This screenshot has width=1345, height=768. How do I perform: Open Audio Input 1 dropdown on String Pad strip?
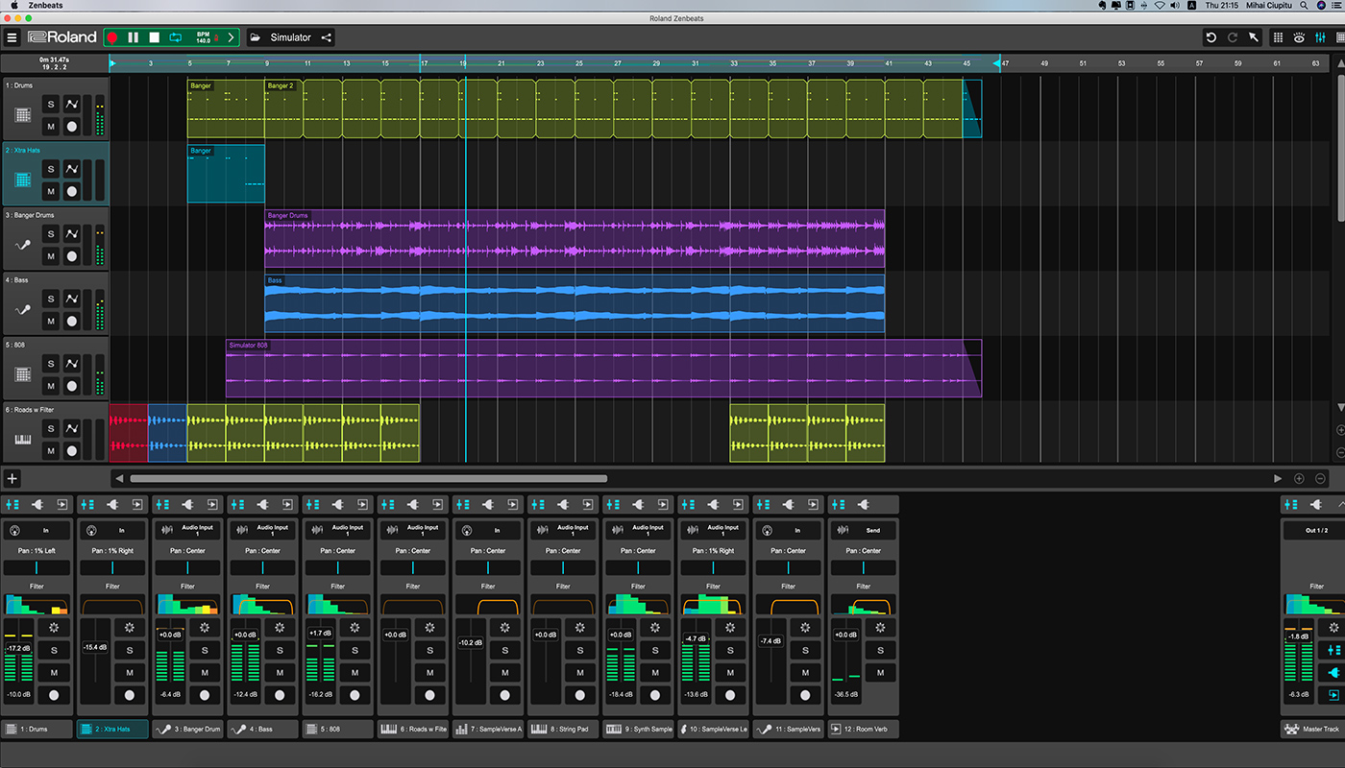pyautogui.click(x=562, y=530)
